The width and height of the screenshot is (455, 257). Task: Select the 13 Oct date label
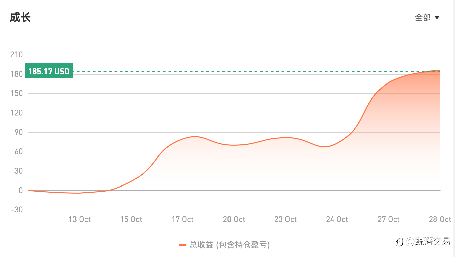[80, 219]
